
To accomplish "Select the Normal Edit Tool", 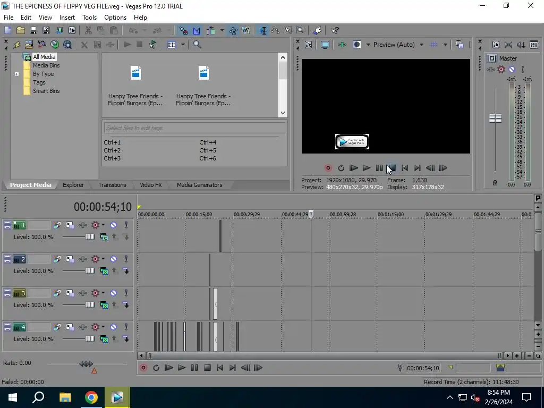I will 263,30.
